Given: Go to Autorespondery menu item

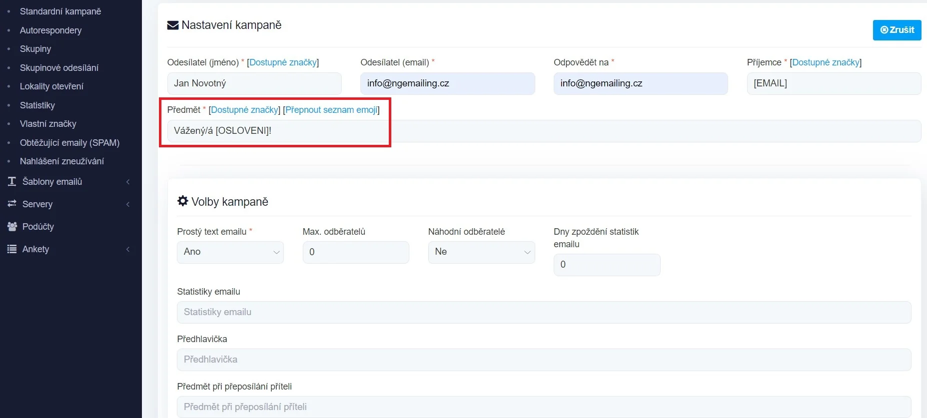Looking at the screenshot, I should point(50,30).
